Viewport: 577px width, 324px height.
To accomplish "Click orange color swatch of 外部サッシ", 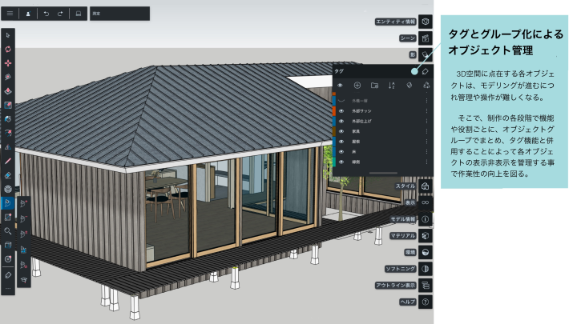I will click(x=334, y=110).
